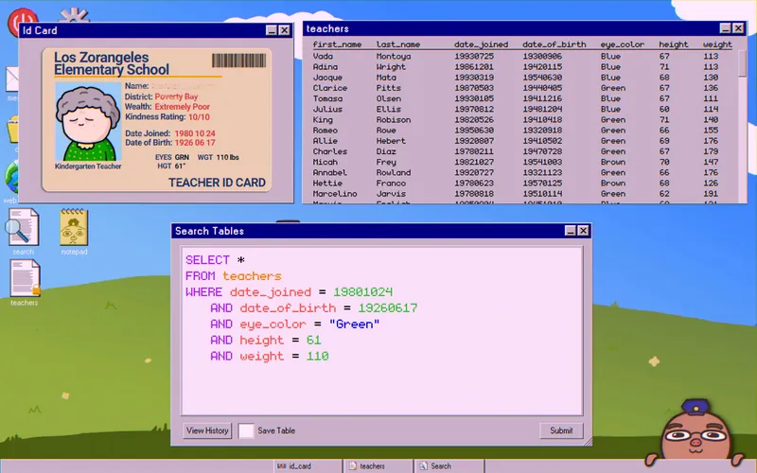Viewport: 757px width, 473px height.
Task: Click the Kindness Rating 10/10 text
Action: tap(167, 116)
